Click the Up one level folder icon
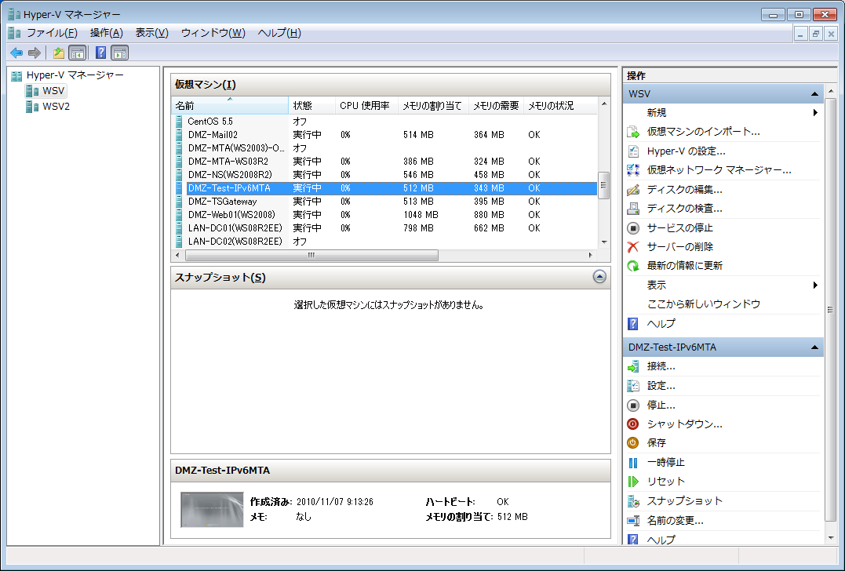845x571 pixels. (x=59, y=53)
